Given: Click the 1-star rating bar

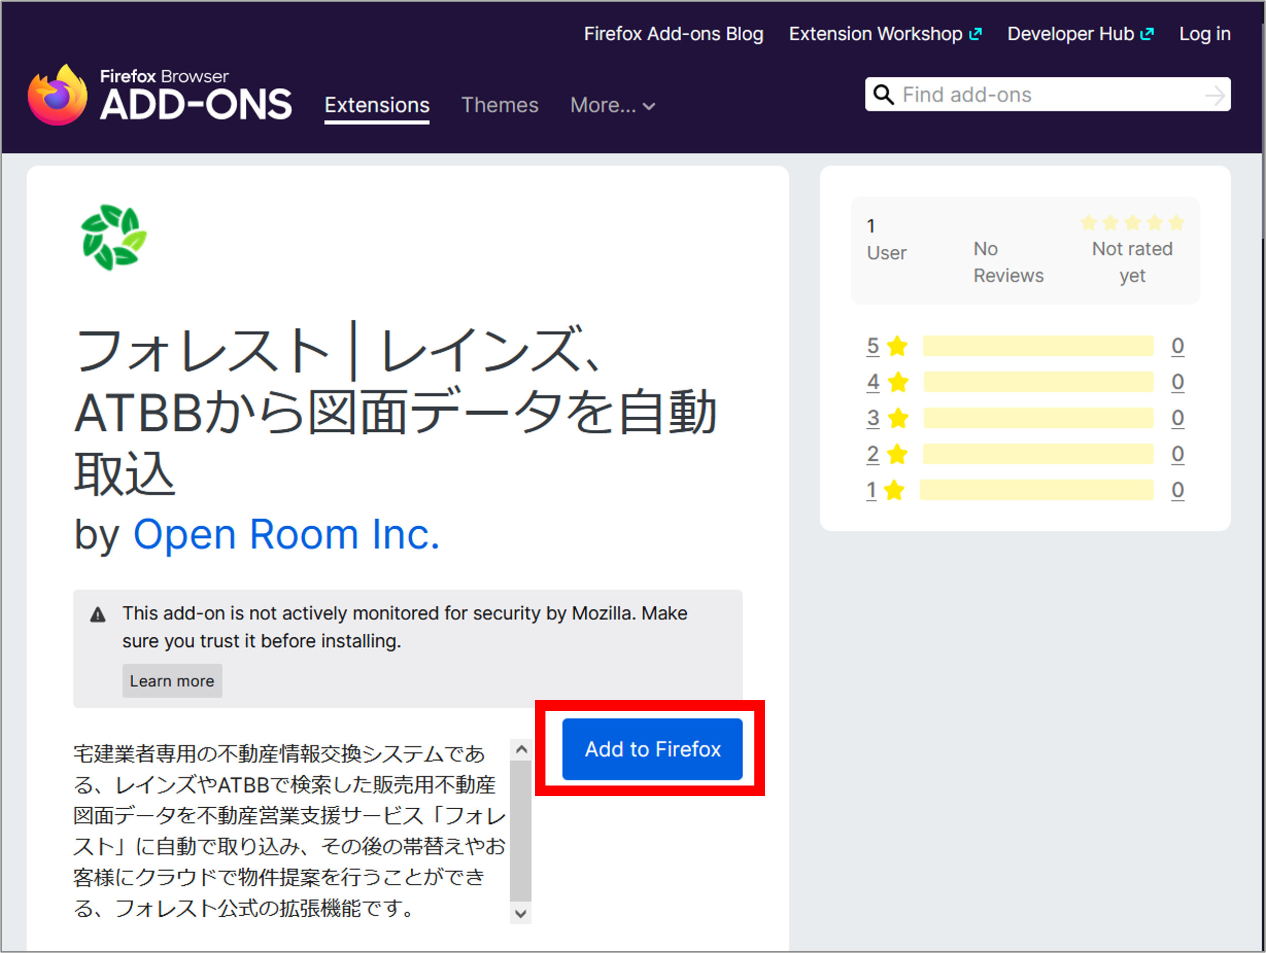Looking at the screenshot, I should pyautogui.click(x=1036, y=490).
